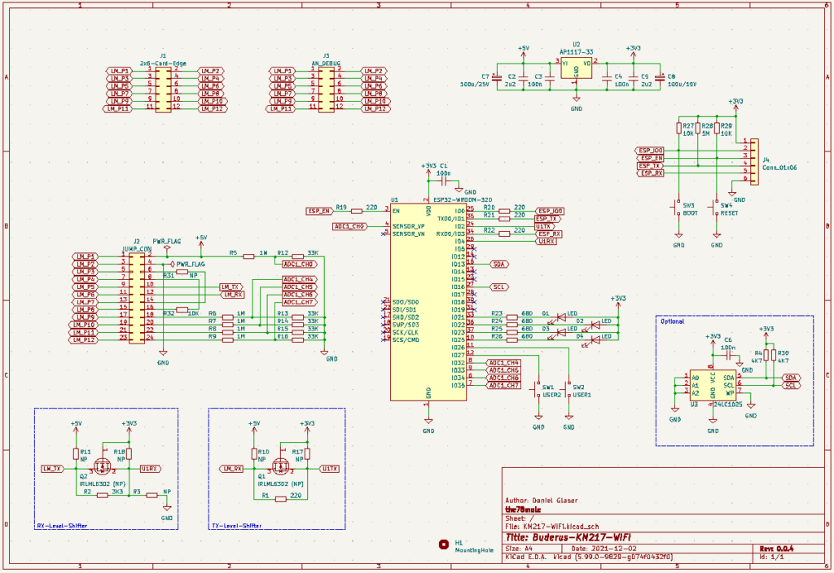Click the SW1 USER2 push button symbol
The height and width of the screenshot is (573, 834).
(538, 390)
